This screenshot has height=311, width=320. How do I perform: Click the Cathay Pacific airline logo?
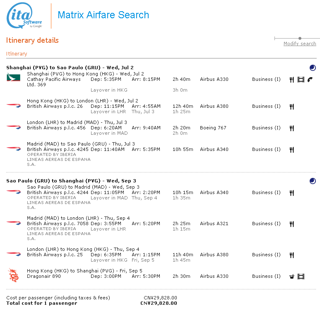point(13,78)
